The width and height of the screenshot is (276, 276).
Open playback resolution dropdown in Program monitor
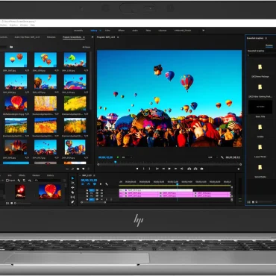pos(212,157)
